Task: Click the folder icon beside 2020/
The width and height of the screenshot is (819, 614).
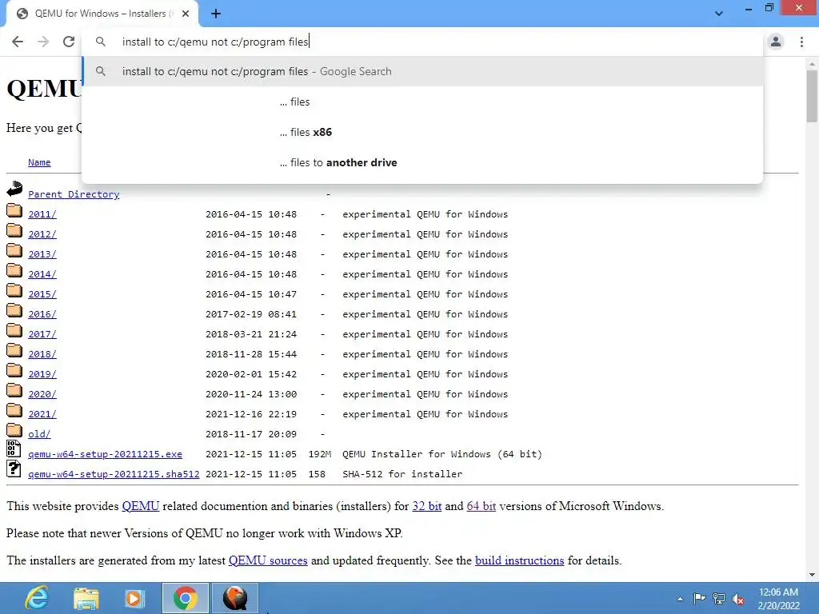Action: click(x=14, y=390)
